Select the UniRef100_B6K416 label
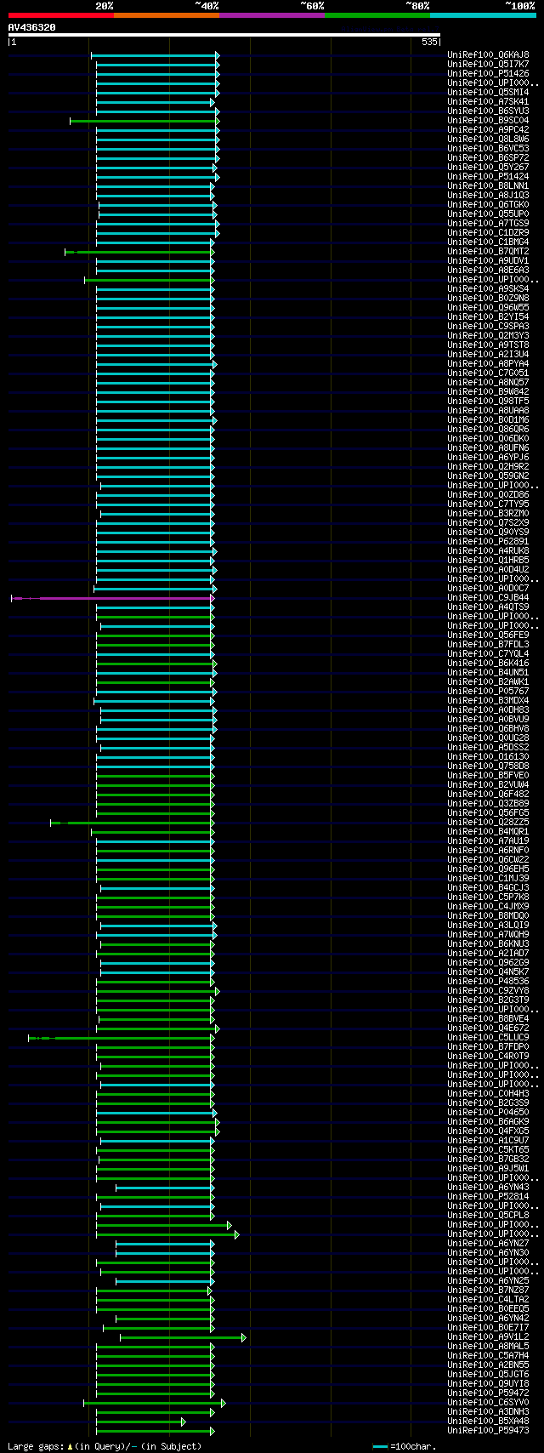This screenshot has width=544, height=1453. click(488, 664)
